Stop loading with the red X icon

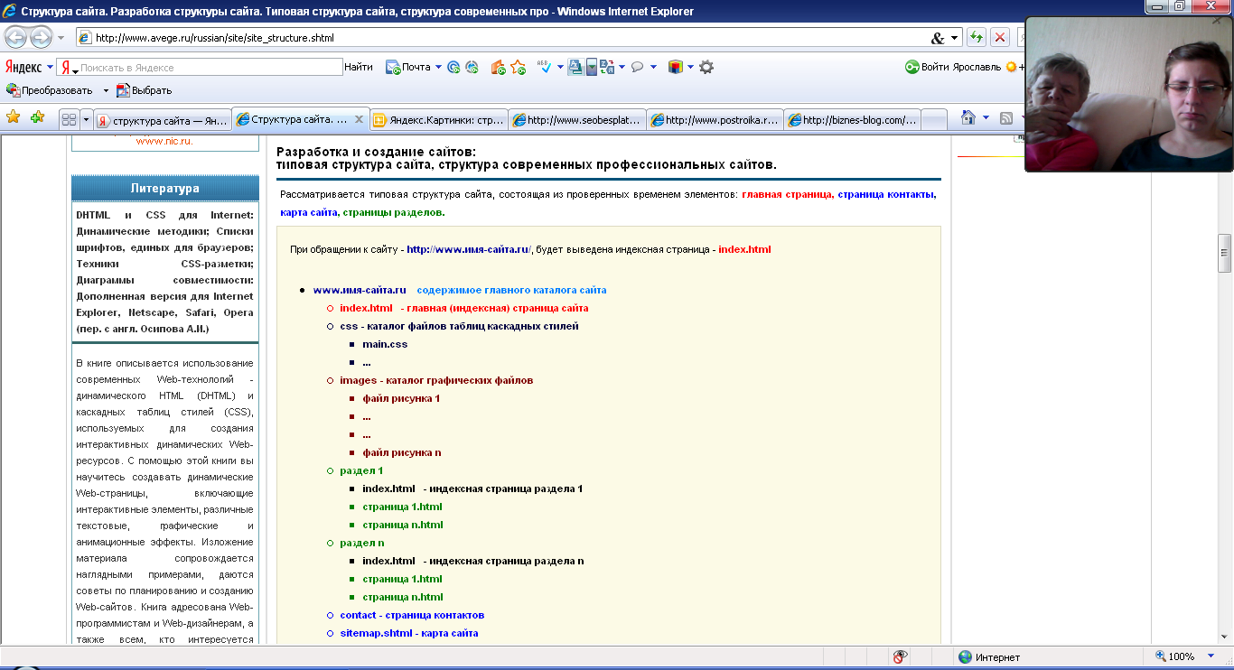(x=1000, y=38)
